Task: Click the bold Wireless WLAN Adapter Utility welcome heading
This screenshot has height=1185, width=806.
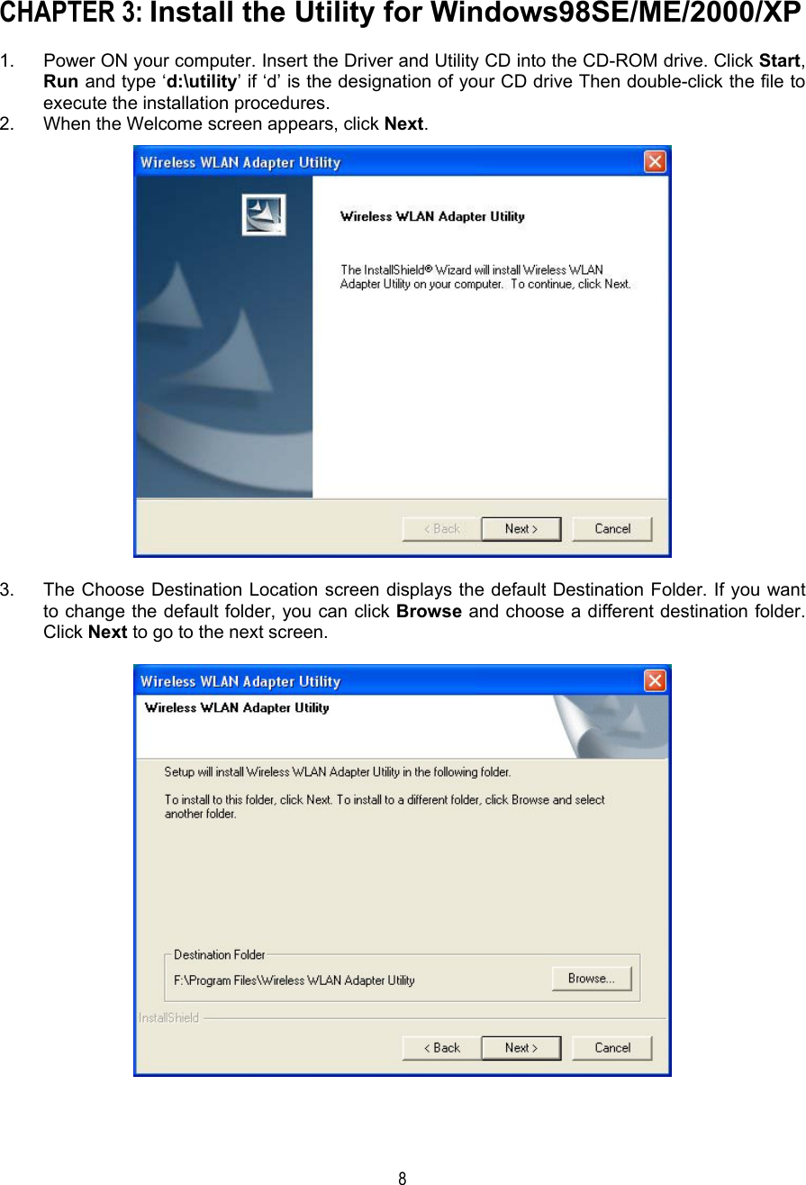Action: click(x=432, y=216)
